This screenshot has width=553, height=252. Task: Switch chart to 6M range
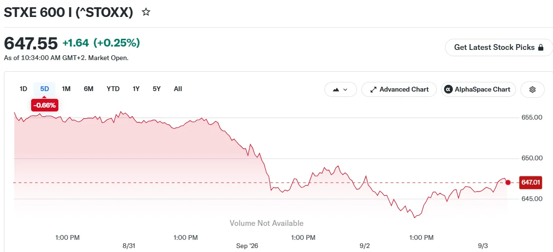[89, 89]
